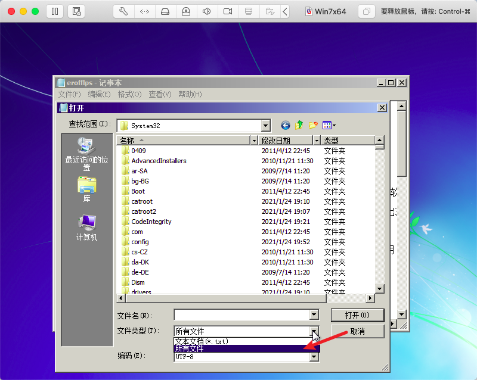The width and height of the screenshot is (477, 380).
Task: Open the 格式(O) menu in Notepad
Action: point(129,94)
